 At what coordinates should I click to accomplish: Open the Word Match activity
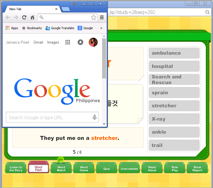point(61,168)
